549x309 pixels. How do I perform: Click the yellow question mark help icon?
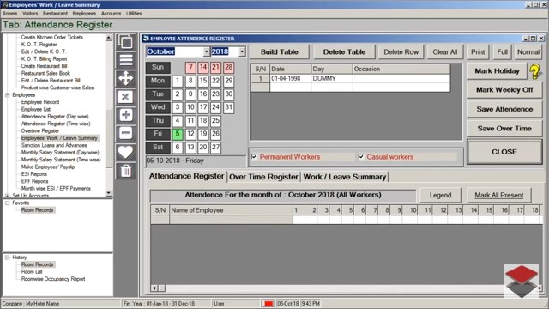[x=535, y=71]
